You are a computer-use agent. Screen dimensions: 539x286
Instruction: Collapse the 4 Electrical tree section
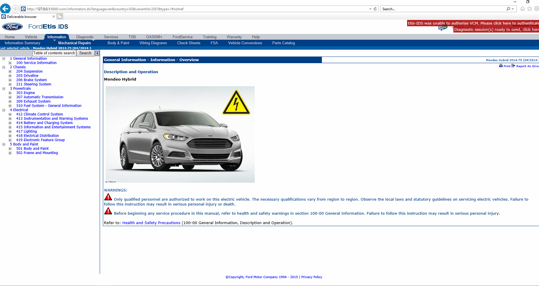tap(4, 110)
